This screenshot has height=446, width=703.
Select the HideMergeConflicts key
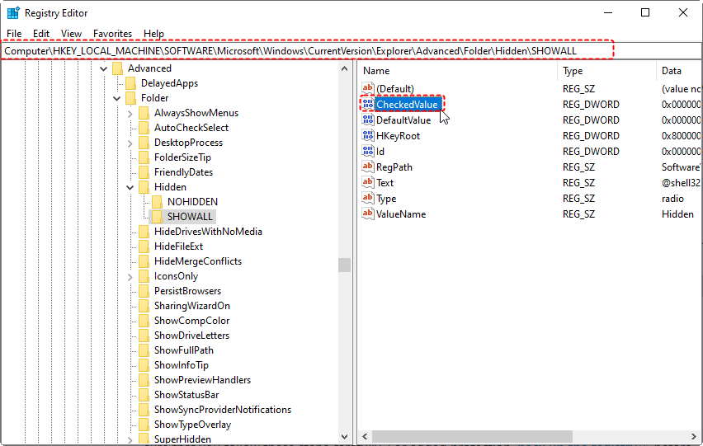pos(198,261)
